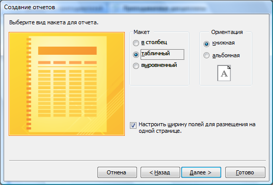Set orientation to 'книжная'
273x185 pixels.
(x=207, y=44)
